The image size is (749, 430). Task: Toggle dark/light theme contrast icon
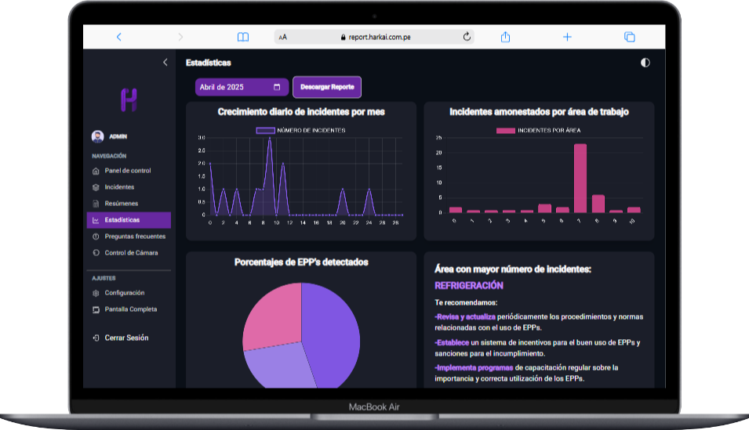645,63
